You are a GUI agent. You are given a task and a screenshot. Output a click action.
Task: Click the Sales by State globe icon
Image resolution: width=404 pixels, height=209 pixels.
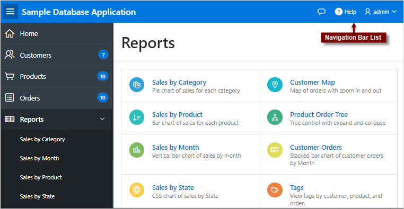[x=137, y=190]
